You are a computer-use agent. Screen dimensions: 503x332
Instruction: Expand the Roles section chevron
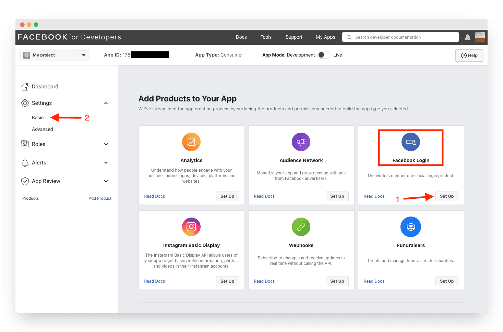[106, 144]
